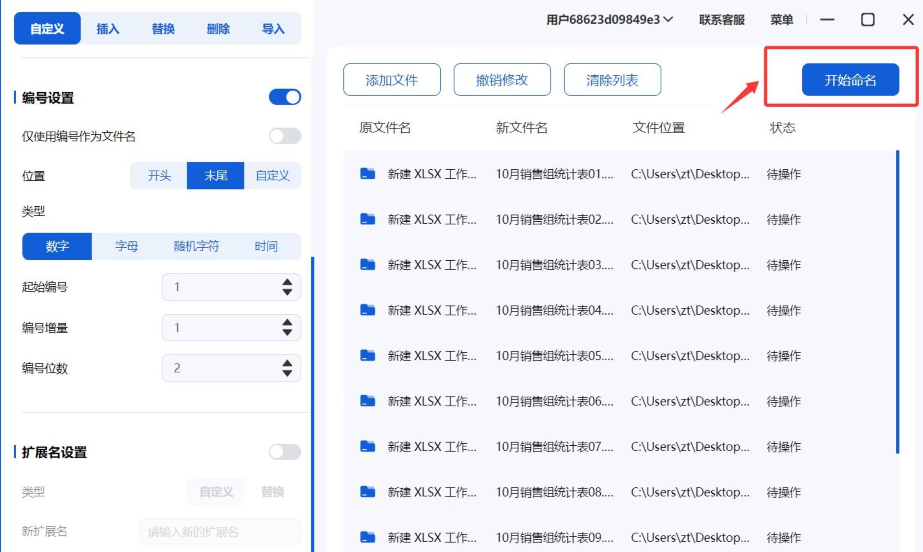This screenshot has width=923, height=552.
Task: Disable the 编号设置 toggle
Action: point(285,97)
